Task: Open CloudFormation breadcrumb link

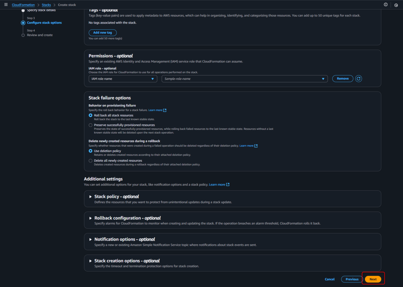Action: click(23, 5)
